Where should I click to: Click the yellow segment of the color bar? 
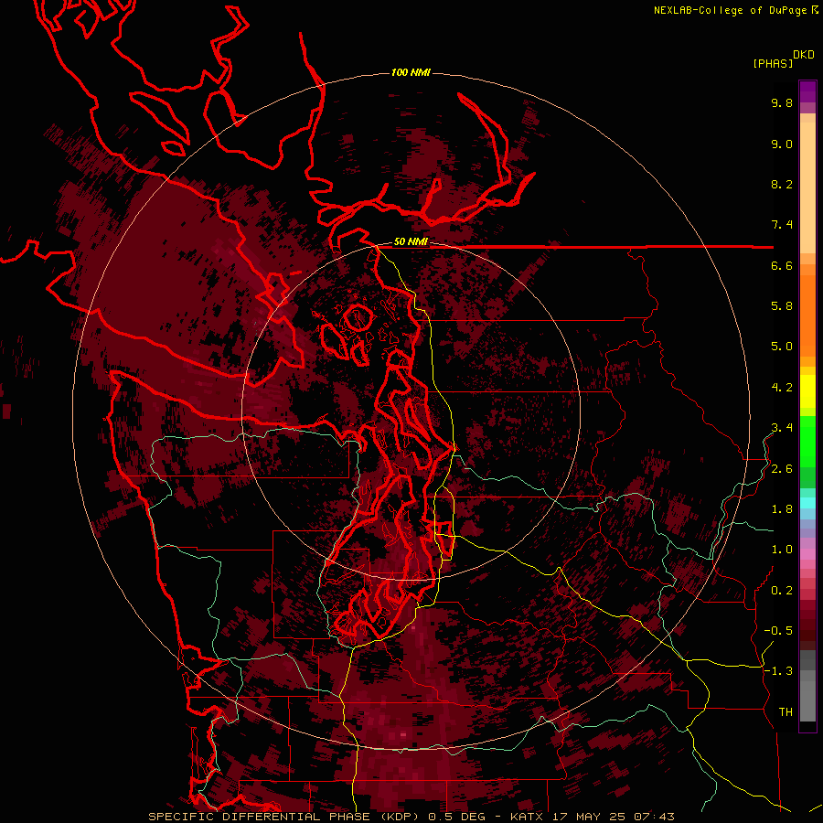[807, 391]
